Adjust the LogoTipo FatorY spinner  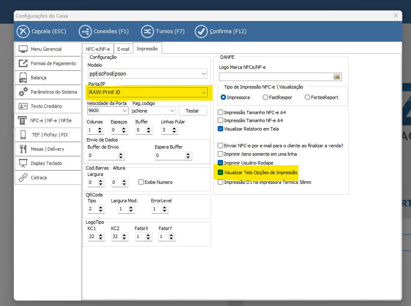(171, 237)
